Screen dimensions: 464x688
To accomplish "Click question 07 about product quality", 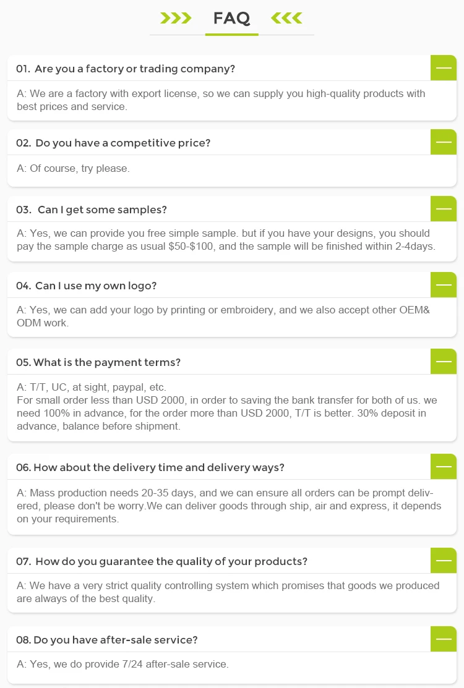I will [161, 561].
